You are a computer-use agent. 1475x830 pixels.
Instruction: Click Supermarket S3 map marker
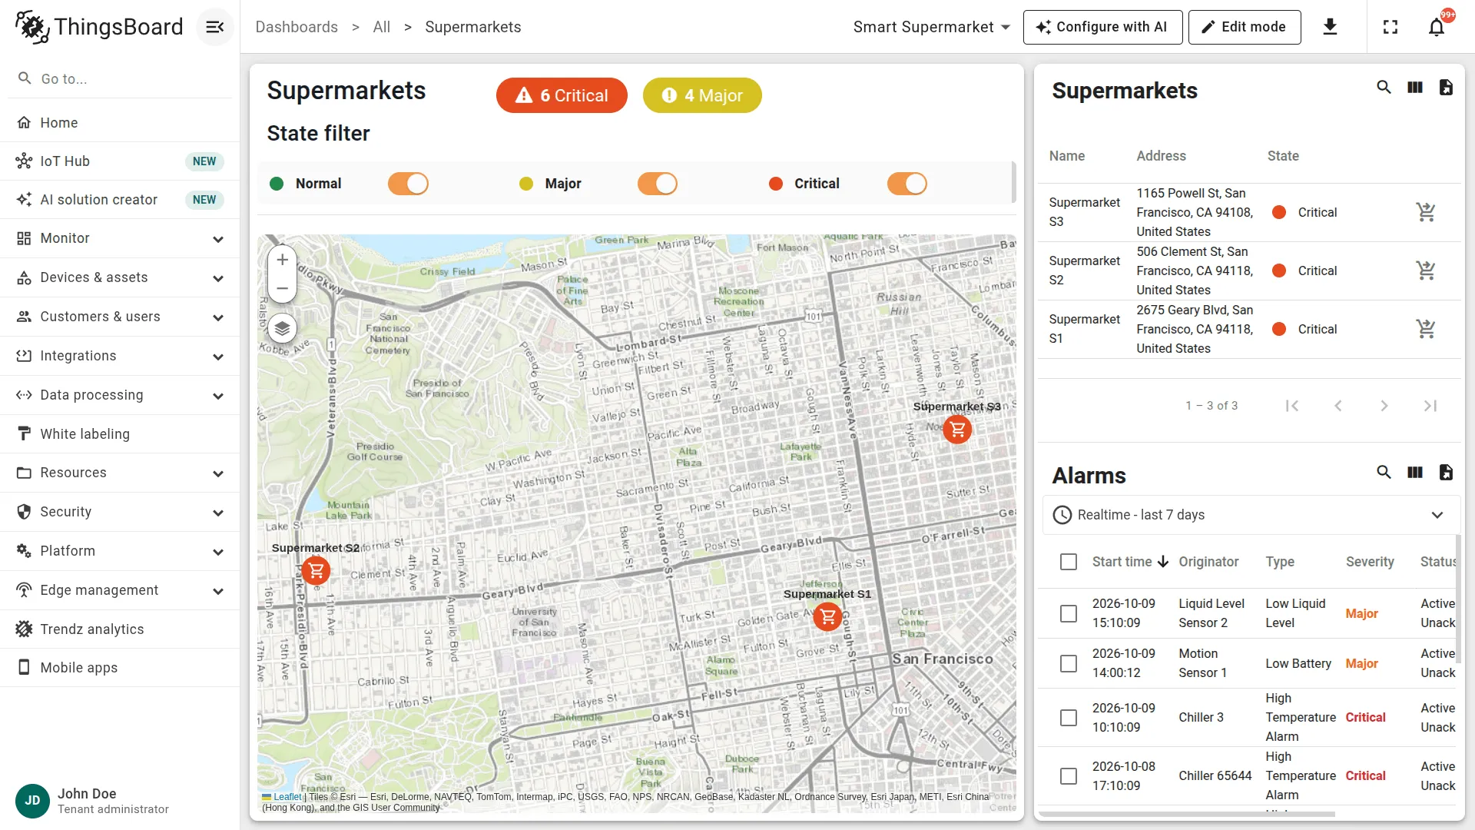(957, 429)
